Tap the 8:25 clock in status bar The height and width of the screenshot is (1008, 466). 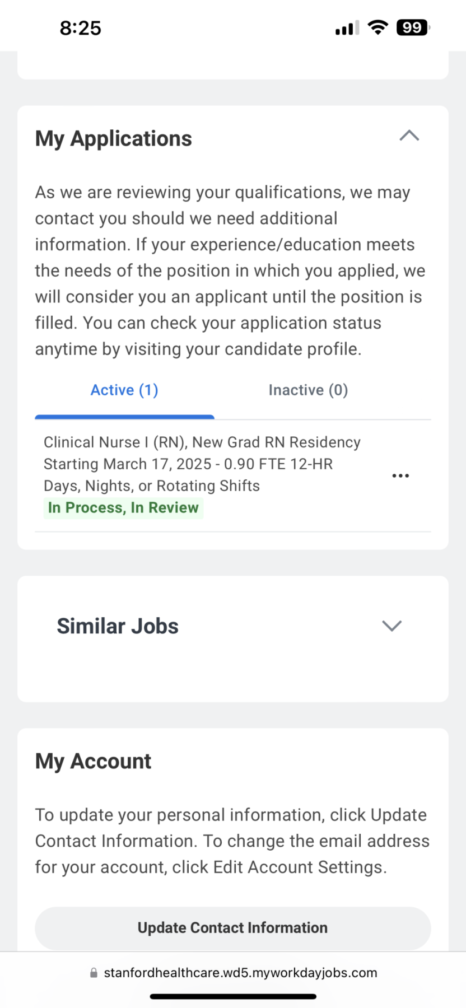[81, 28]
